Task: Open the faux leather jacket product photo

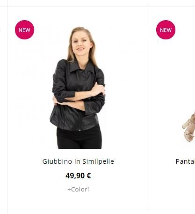Action: click(x=78, y=88)
